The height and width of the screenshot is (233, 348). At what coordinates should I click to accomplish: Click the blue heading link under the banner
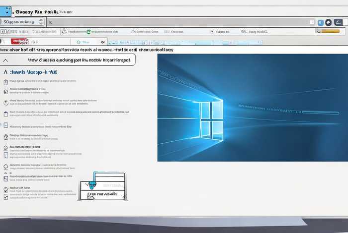[x=33, y=72]
